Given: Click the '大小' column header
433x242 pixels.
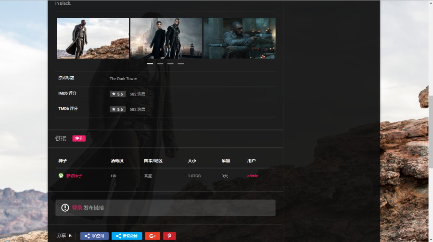Looking at the screenshot, I should (x=192, y=161).
